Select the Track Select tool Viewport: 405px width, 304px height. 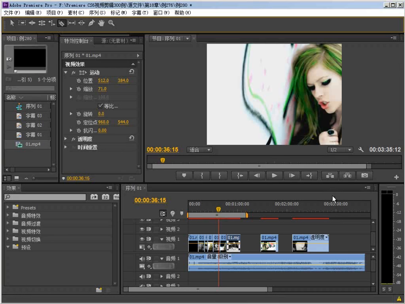pyautogui.click(x=22, y=23)
